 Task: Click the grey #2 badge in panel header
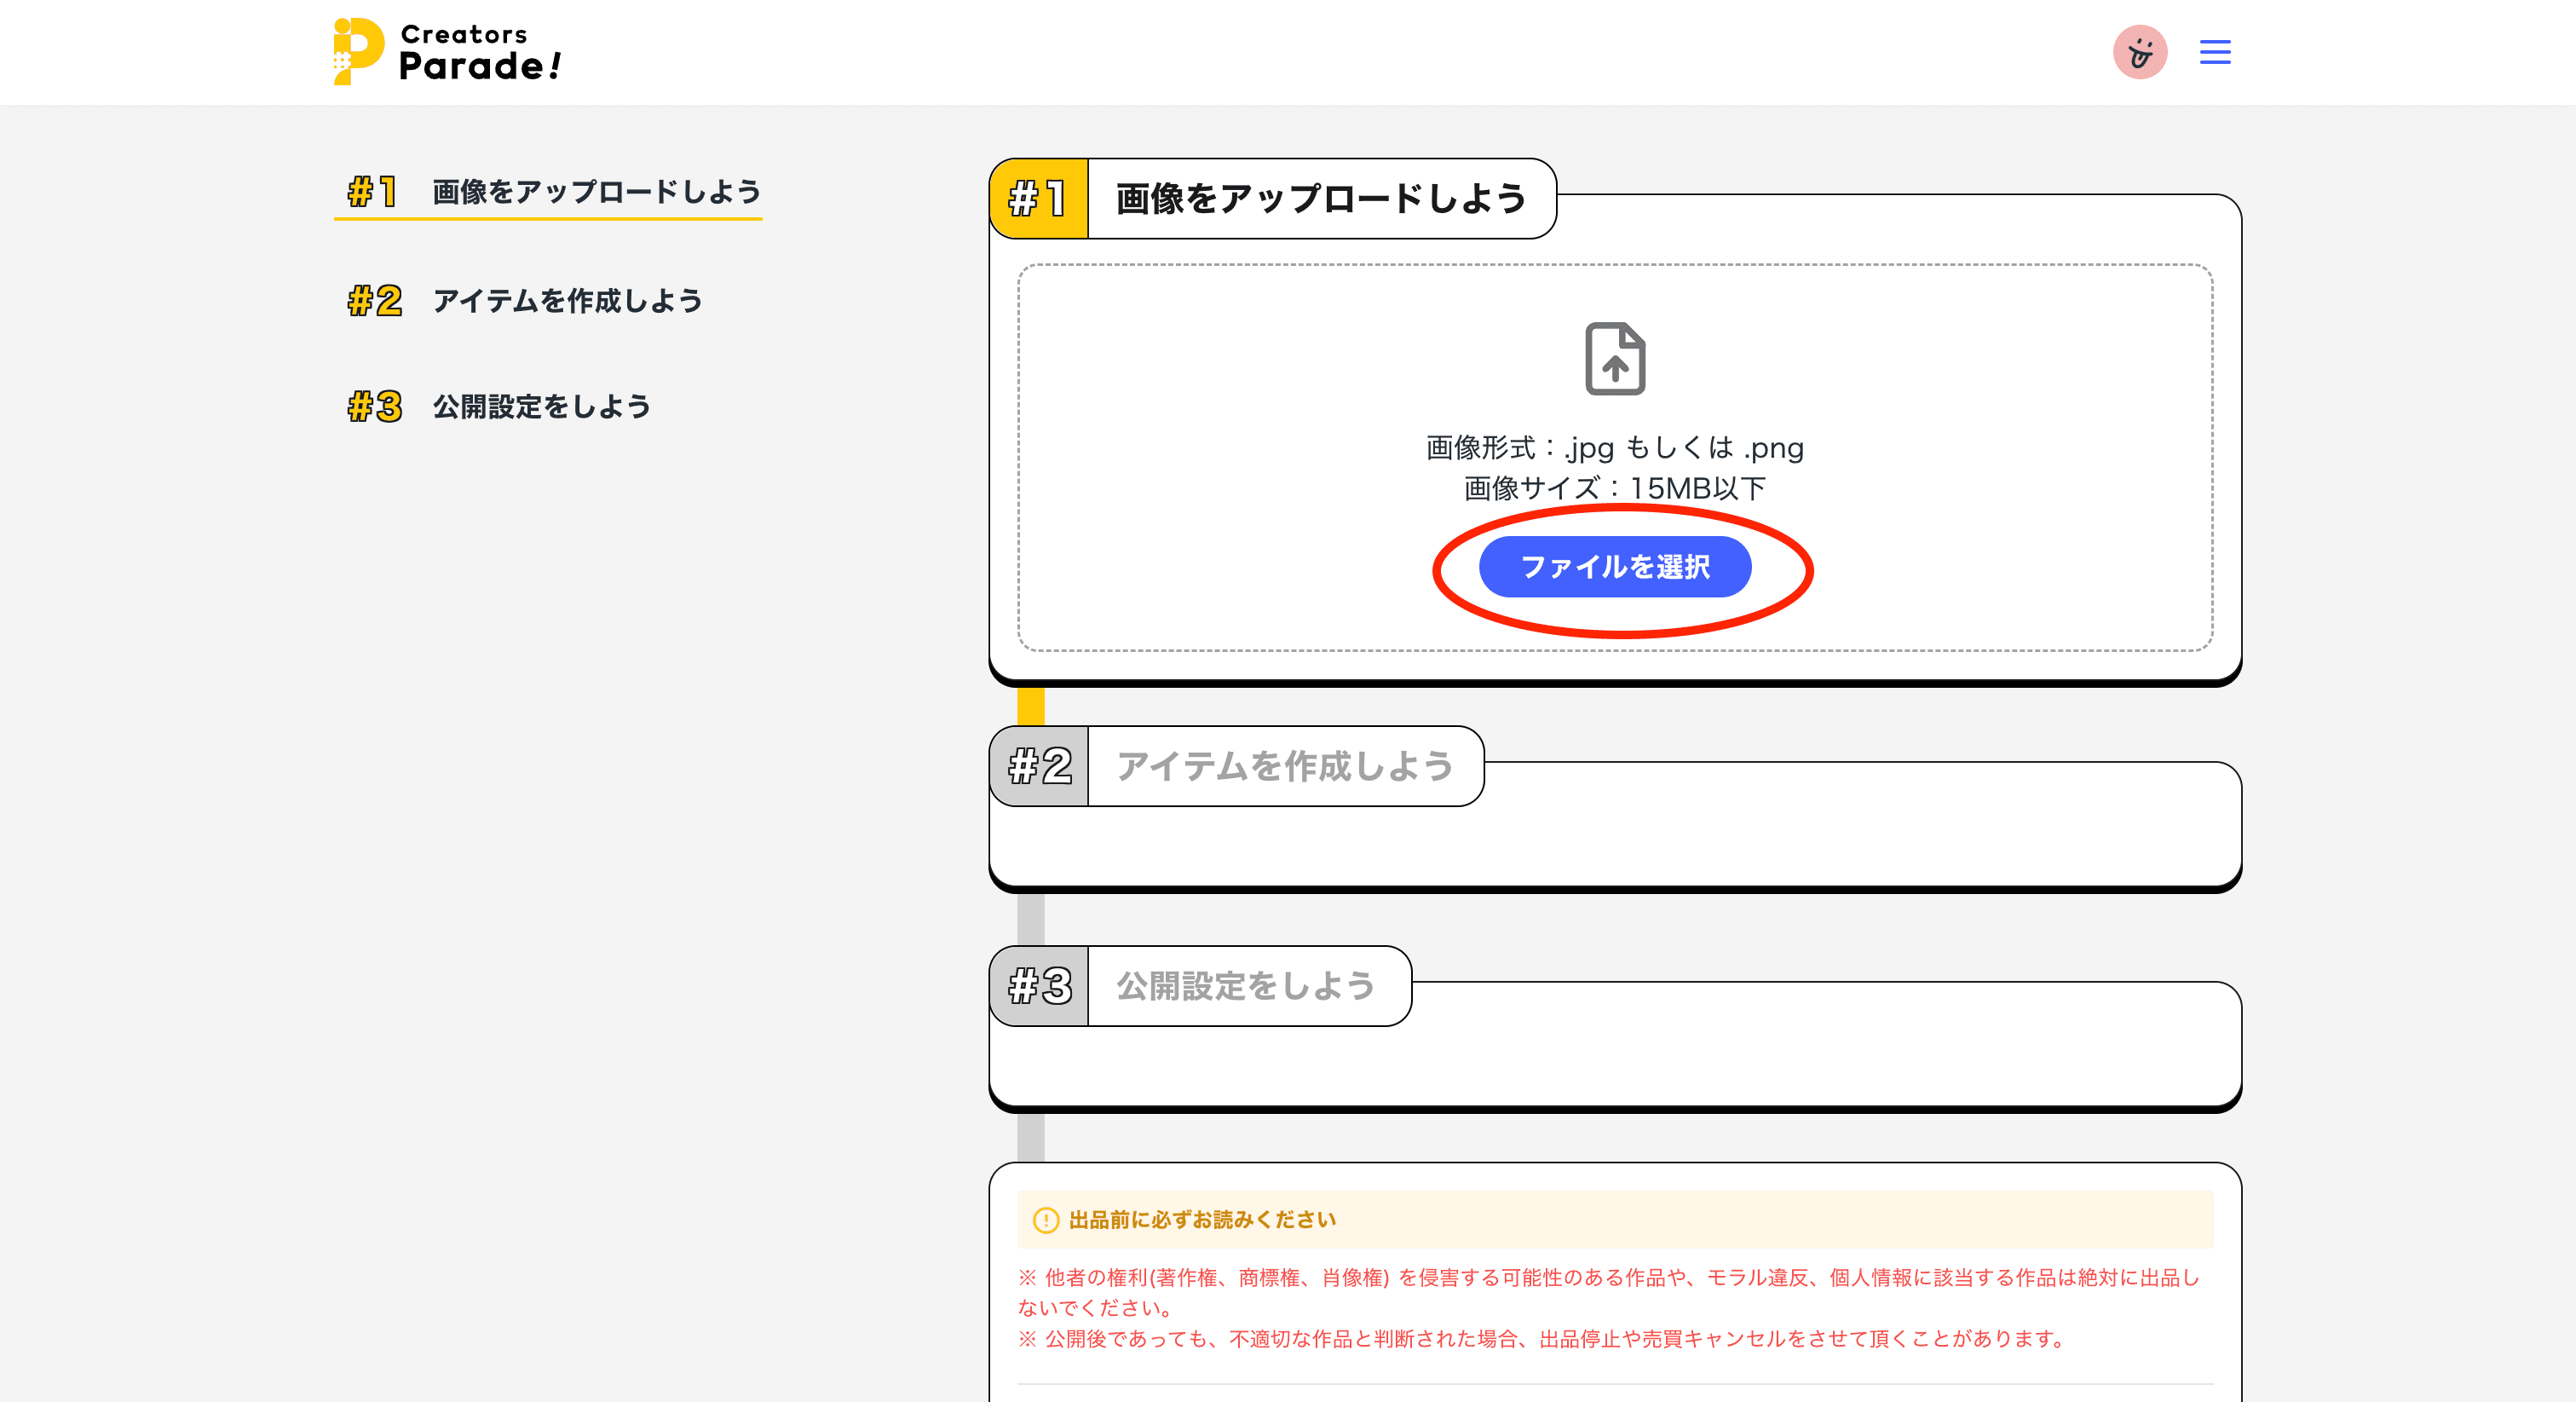point(1039,766)
